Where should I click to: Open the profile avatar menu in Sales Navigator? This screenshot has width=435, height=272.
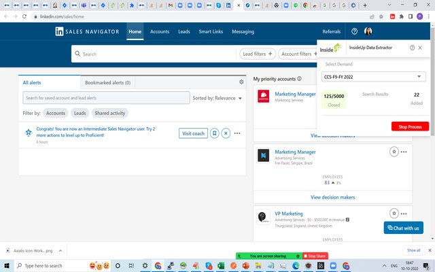[x=368, y=31]
